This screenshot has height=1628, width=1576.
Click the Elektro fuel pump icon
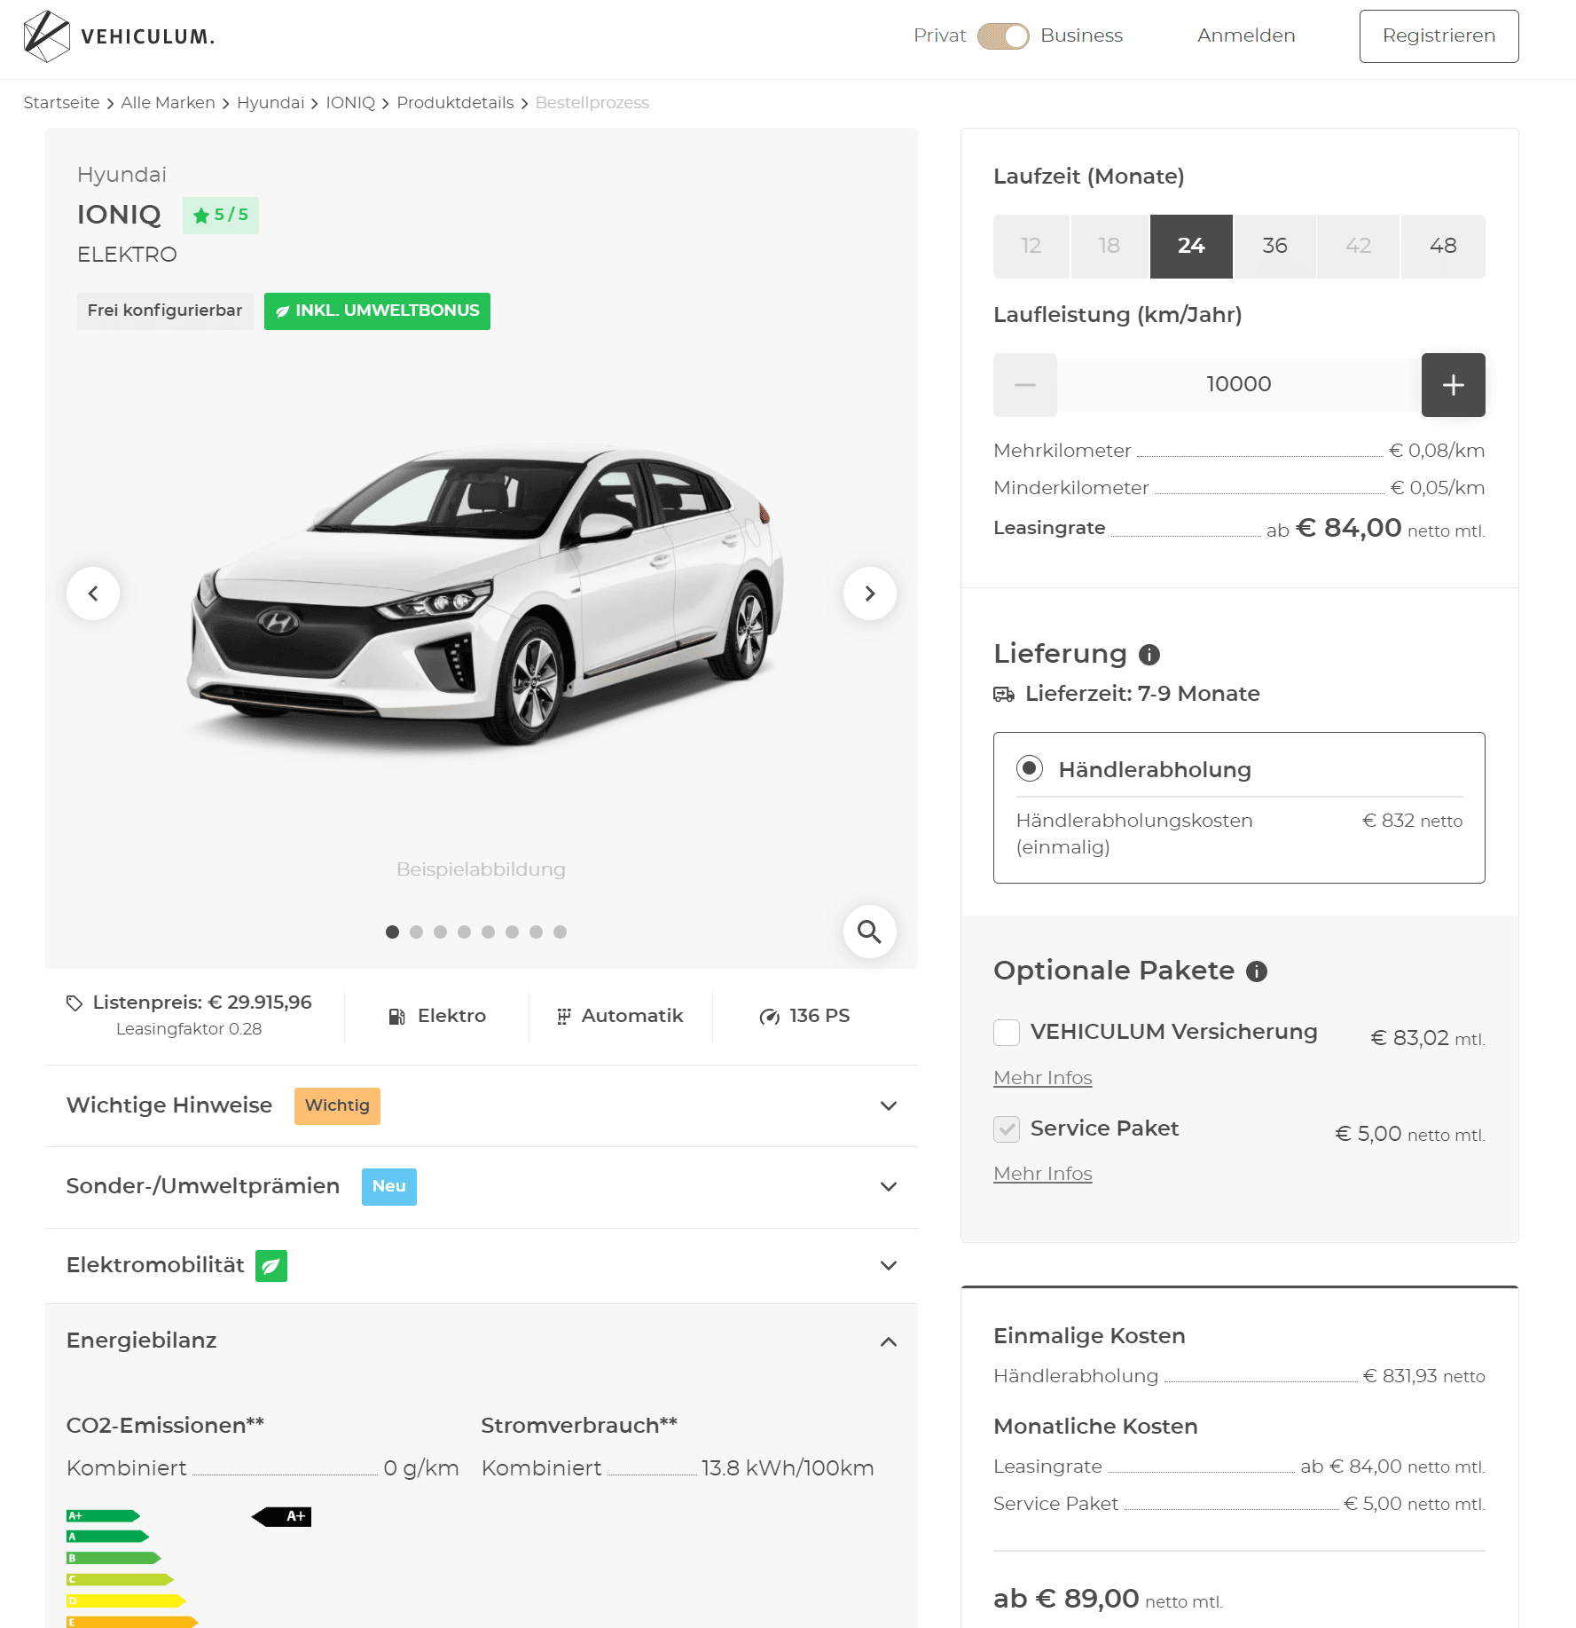pyautogui.click(x=397, y=1017)
